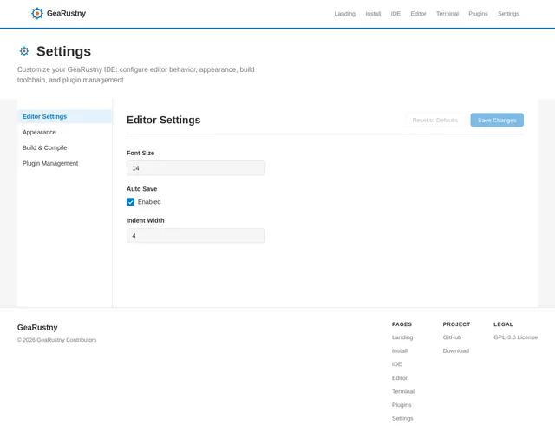Click the Indent Width label

[145, 220]
